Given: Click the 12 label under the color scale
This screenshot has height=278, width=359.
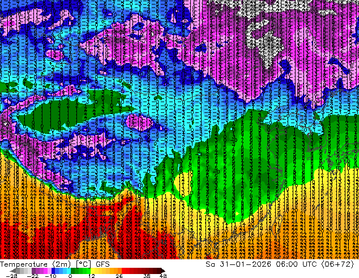Looking at the screenshot, I should click(92, 276).
